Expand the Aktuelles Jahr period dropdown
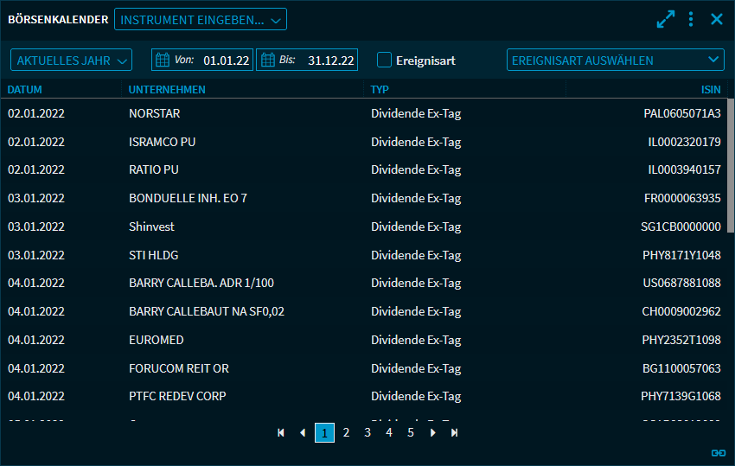 [71, 61]
